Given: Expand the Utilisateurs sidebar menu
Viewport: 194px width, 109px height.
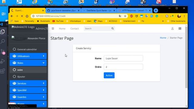Looking at the screenshot, I should tap(28, 56).
